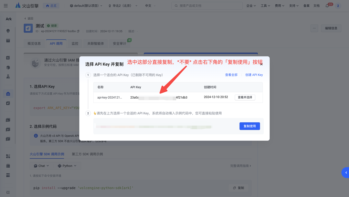Open the 创建 API Key link
Viewport: 349px width, 197px height.
click(254, 75)
